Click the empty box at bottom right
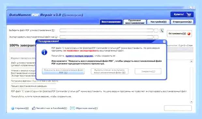 (178, 108)
